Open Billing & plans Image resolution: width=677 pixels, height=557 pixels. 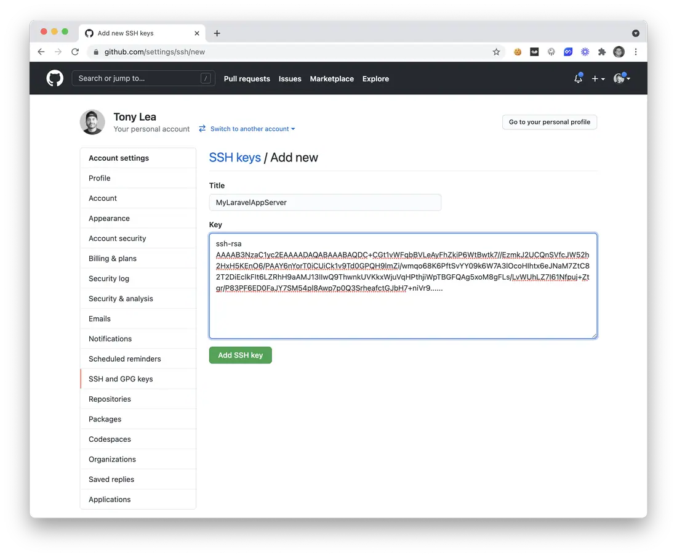click(x=138, y=258)
